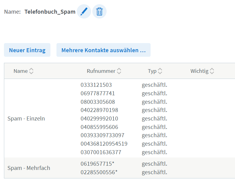The image size is (235, 193).
Task: Click the number 0307001636377
Action: pyautogui.click(x=101, y=152)
